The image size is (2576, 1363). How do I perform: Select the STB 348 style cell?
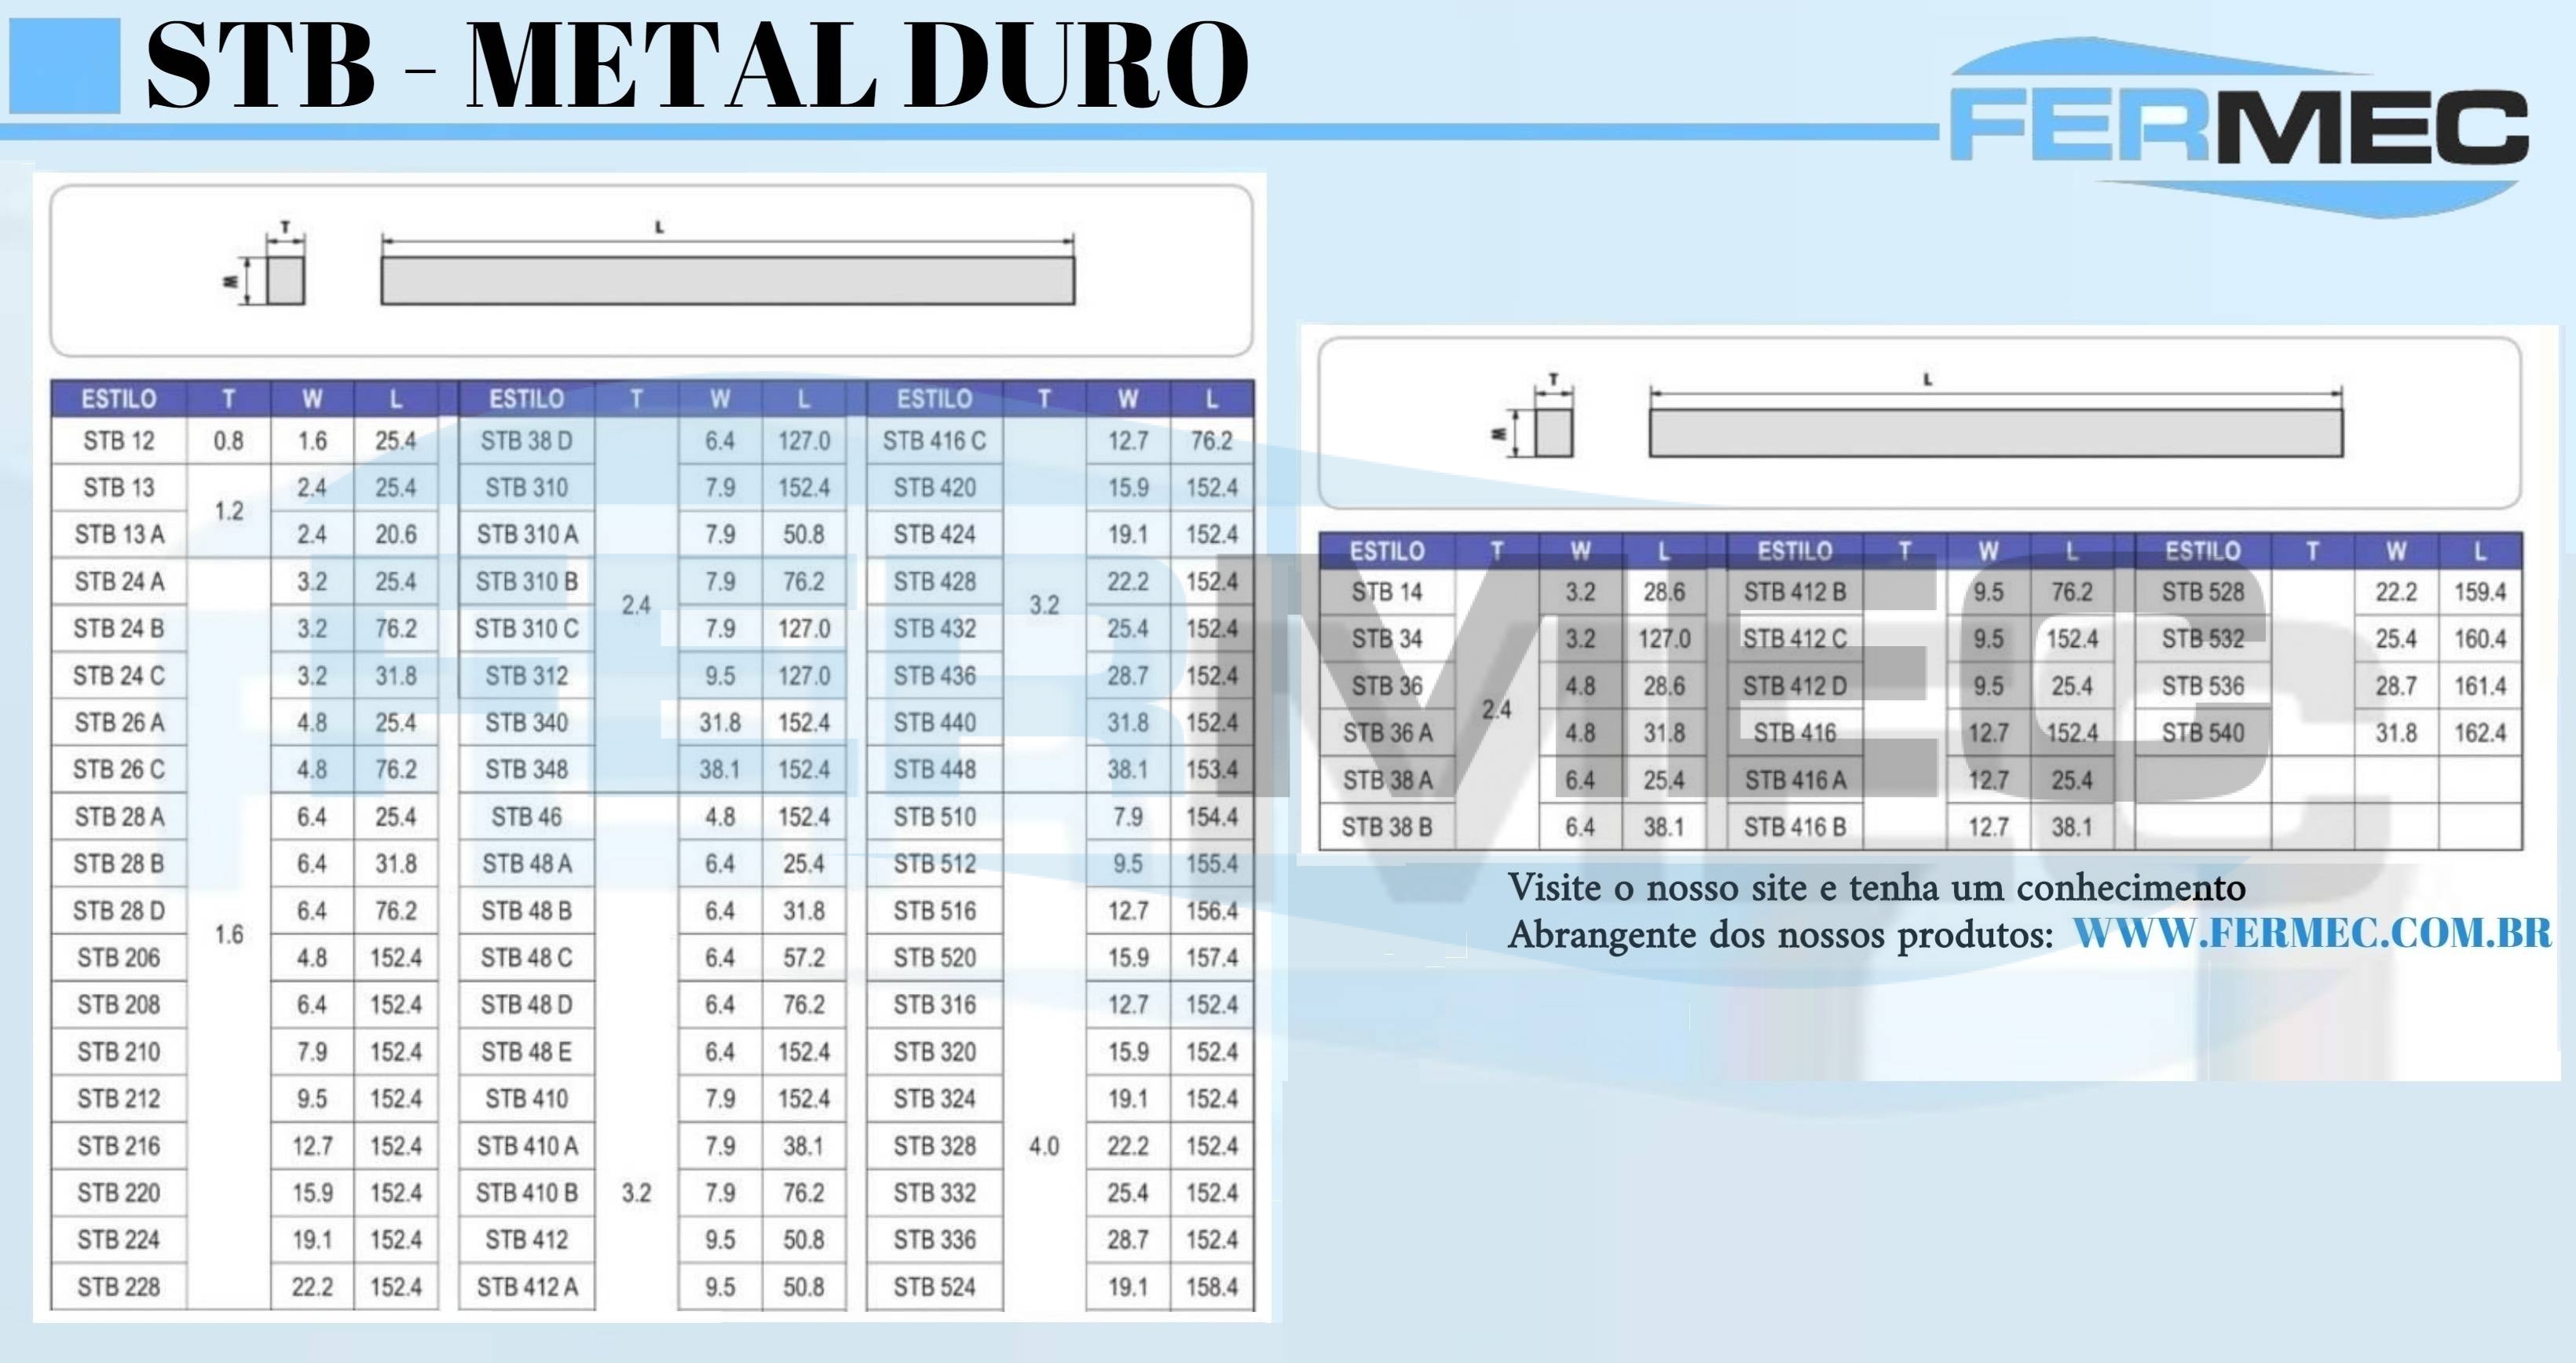click(x=527, y=770)
